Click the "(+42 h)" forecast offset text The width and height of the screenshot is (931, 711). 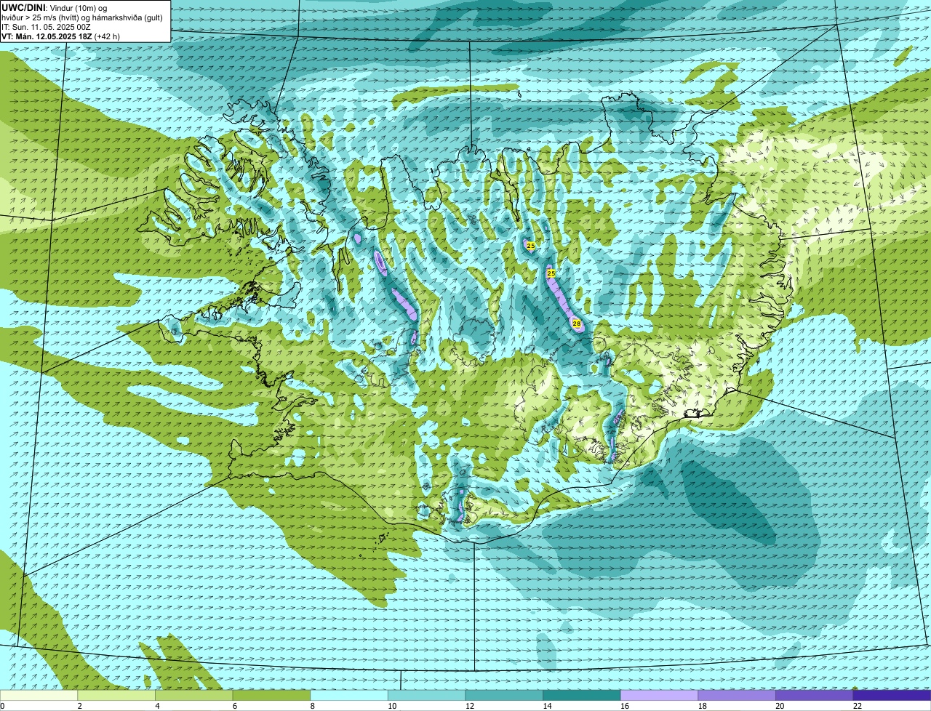coord(107,36)
